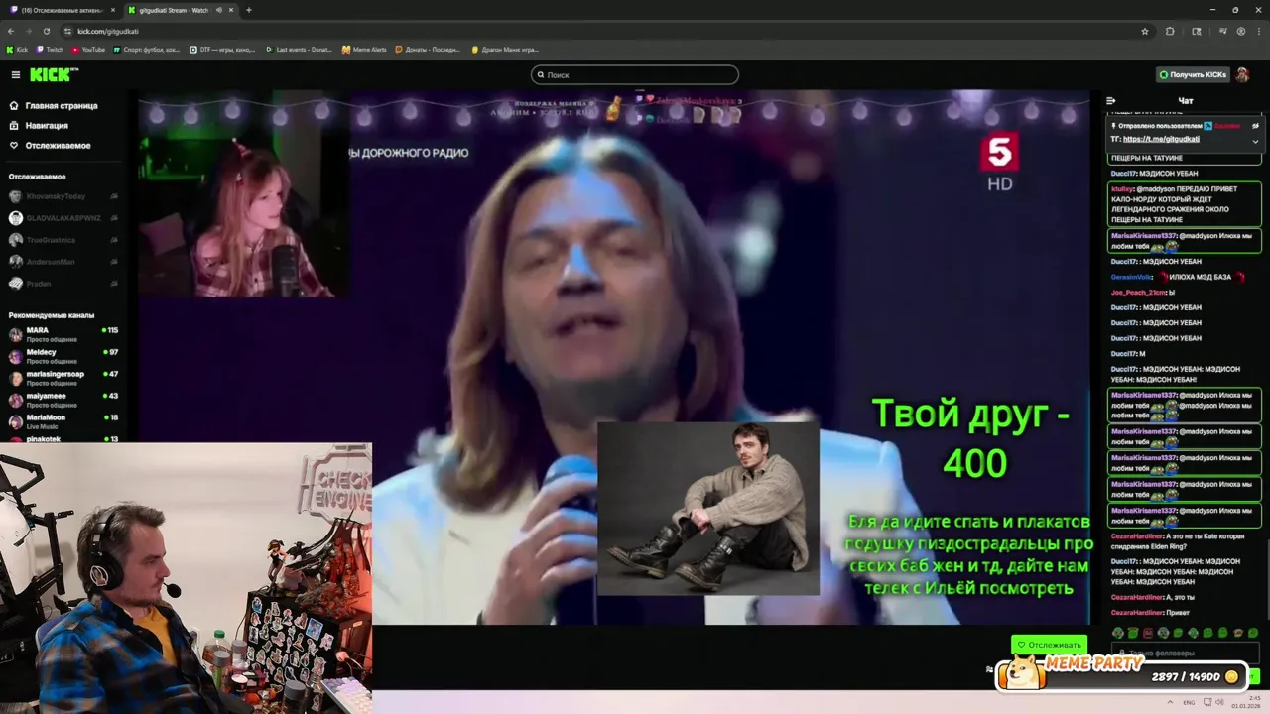The image size is (1270, 714).
Task: Switch to the Отслеживаемые активные browser tab
Action: click(x=61, y=10)
